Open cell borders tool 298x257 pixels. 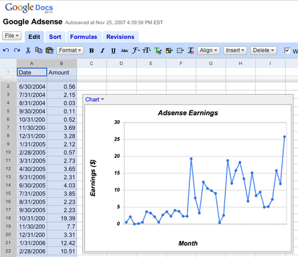pyautogui.click(x=180, y=51)
